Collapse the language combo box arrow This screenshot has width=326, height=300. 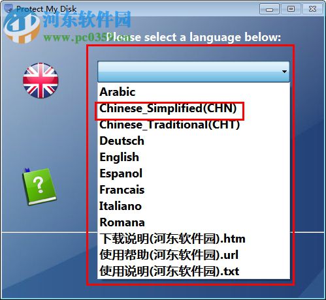[284, 72]
